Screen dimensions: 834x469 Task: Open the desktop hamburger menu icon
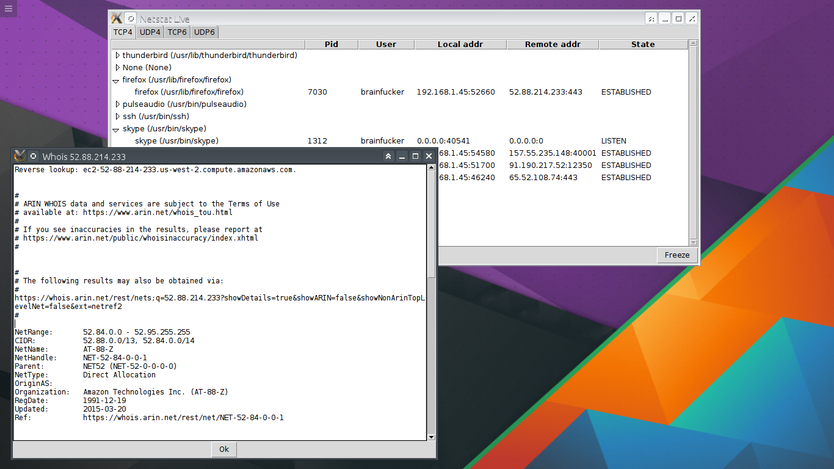tap(8, 9)
